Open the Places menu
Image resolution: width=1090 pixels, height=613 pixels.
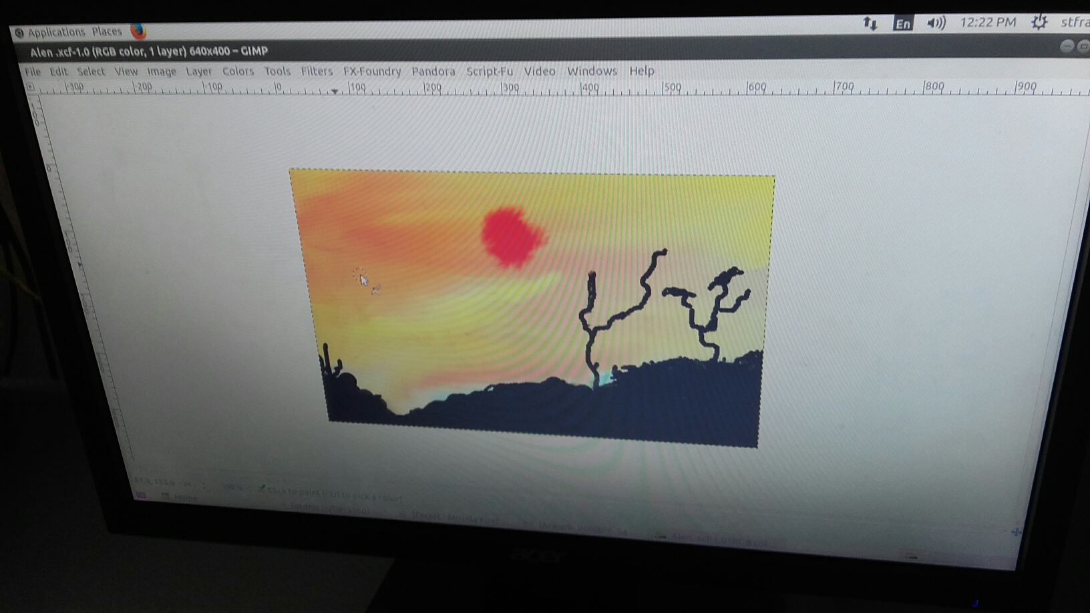tap(107, 31)
